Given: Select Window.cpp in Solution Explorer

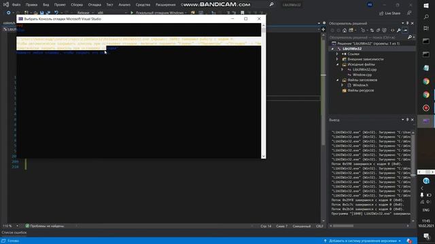Looking at the screenshot, I should point(362,75).
